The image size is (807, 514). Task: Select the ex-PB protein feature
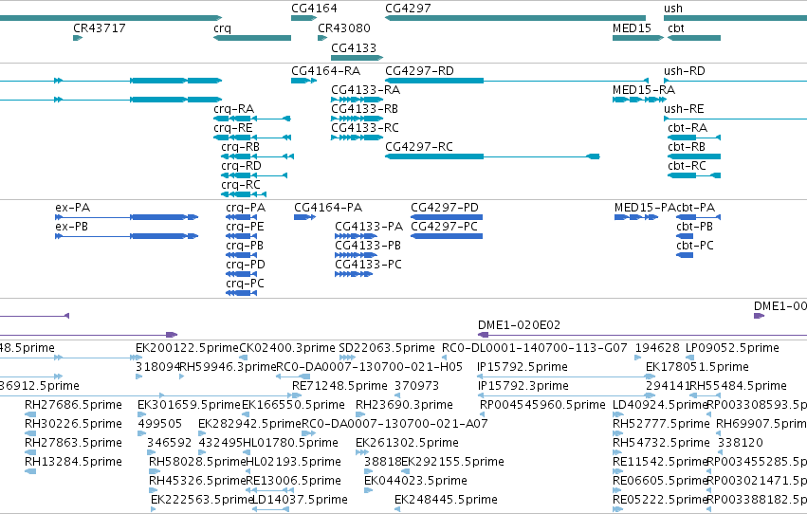pos(127,236)
